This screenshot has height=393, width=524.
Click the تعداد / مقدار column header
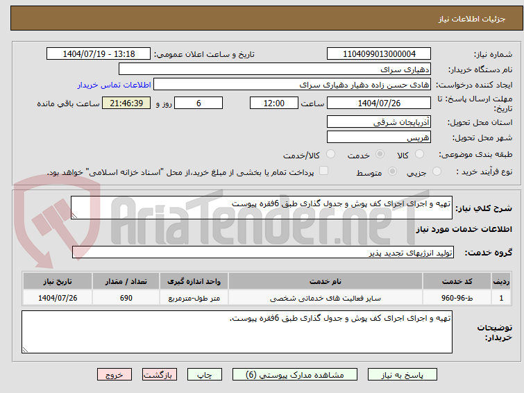[126, 281]
